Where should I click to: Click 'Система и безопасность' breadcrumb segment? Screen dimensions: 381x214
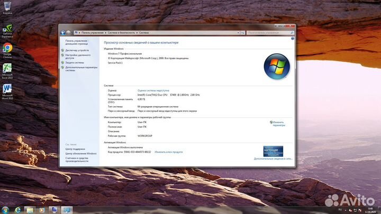point(121,33)
